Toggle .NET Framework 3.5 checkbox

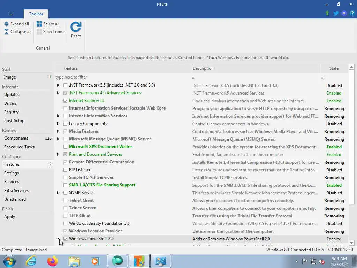coord(65,85)
